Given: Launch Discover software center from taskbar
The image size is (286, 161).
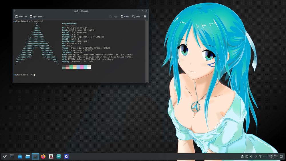Looking at the screenshot, I should pyautogui.click(x=20, y=156).
